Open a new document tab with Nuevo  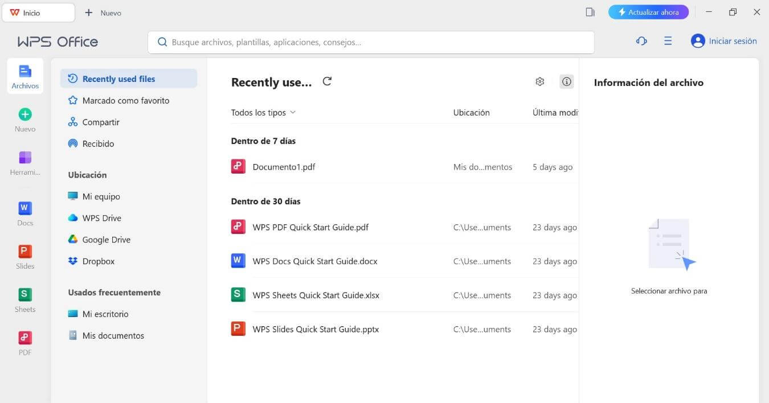point(103,13)
